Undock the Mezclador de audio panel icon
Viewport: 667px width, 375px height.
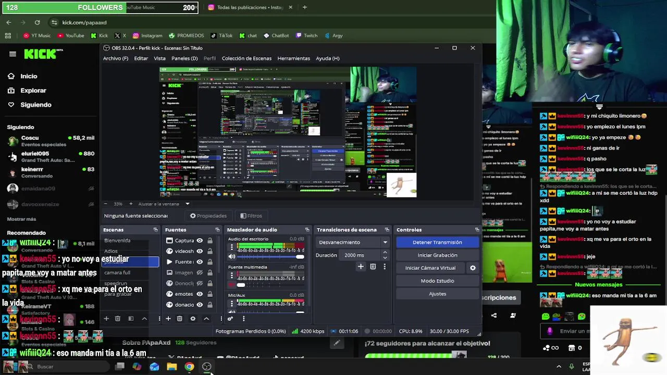[x=307, y=230]
